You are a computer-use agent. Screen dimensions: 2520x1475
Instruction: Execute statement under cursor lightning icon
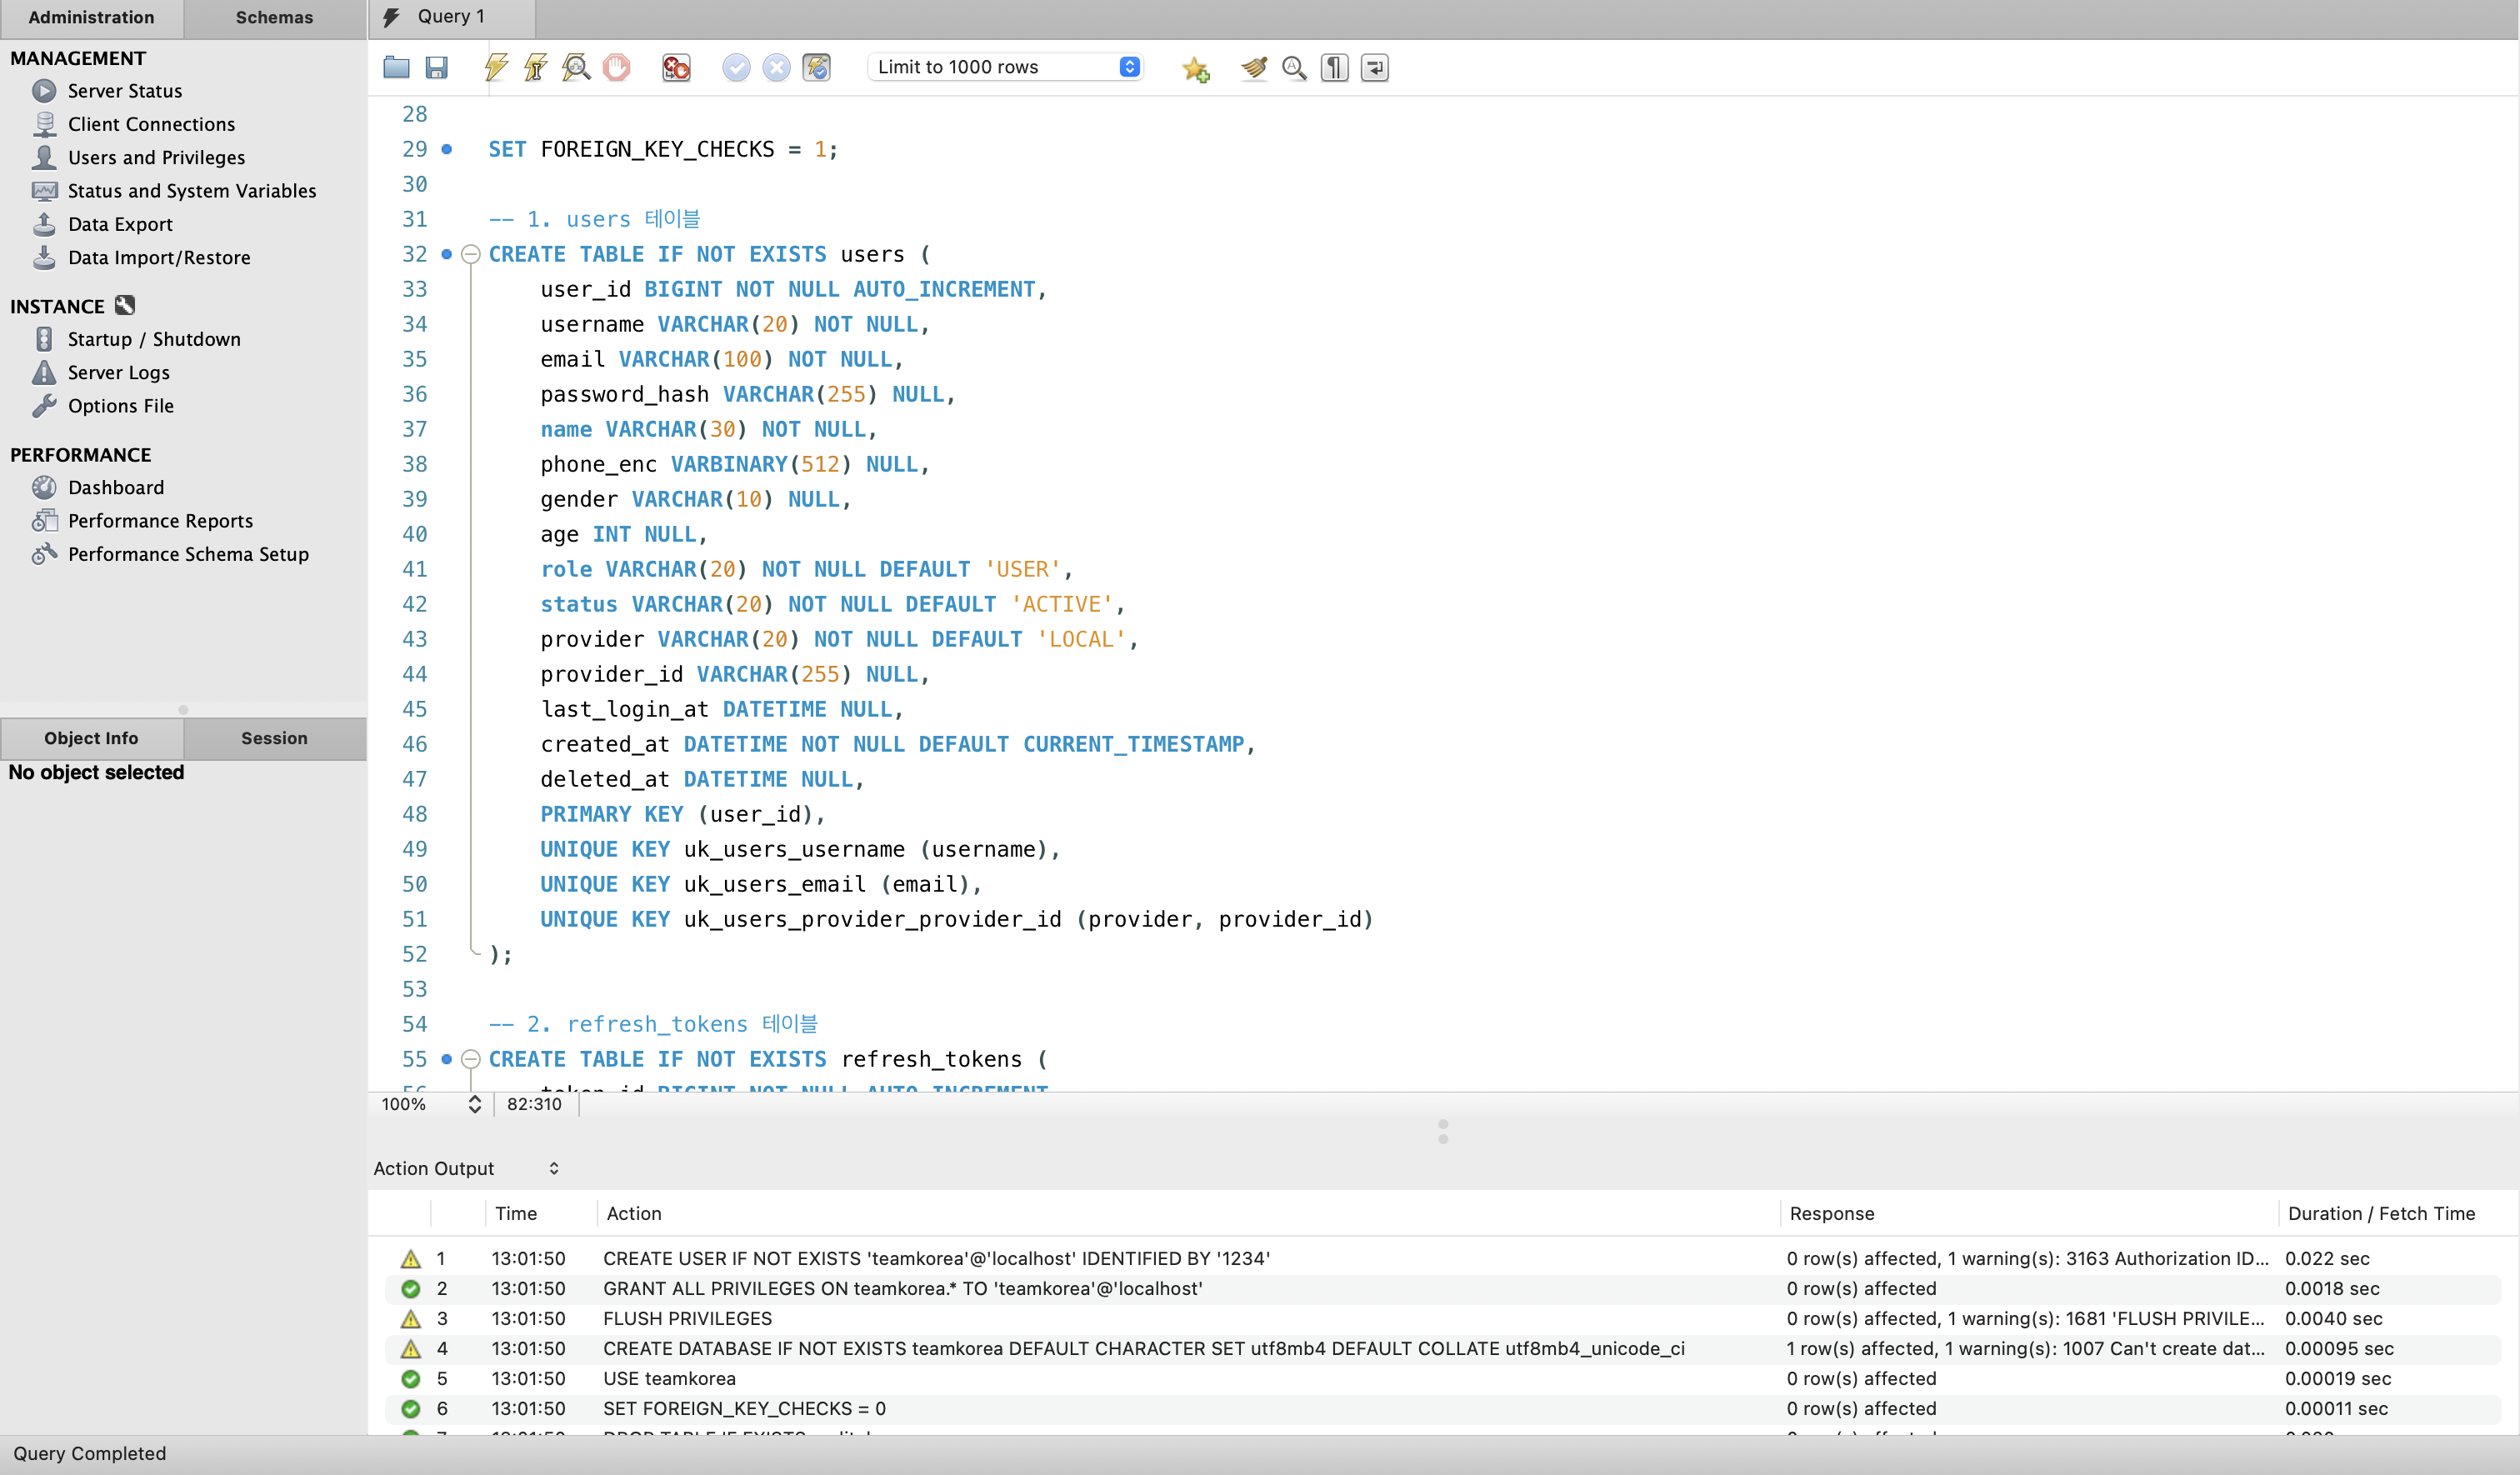point(536,67)
